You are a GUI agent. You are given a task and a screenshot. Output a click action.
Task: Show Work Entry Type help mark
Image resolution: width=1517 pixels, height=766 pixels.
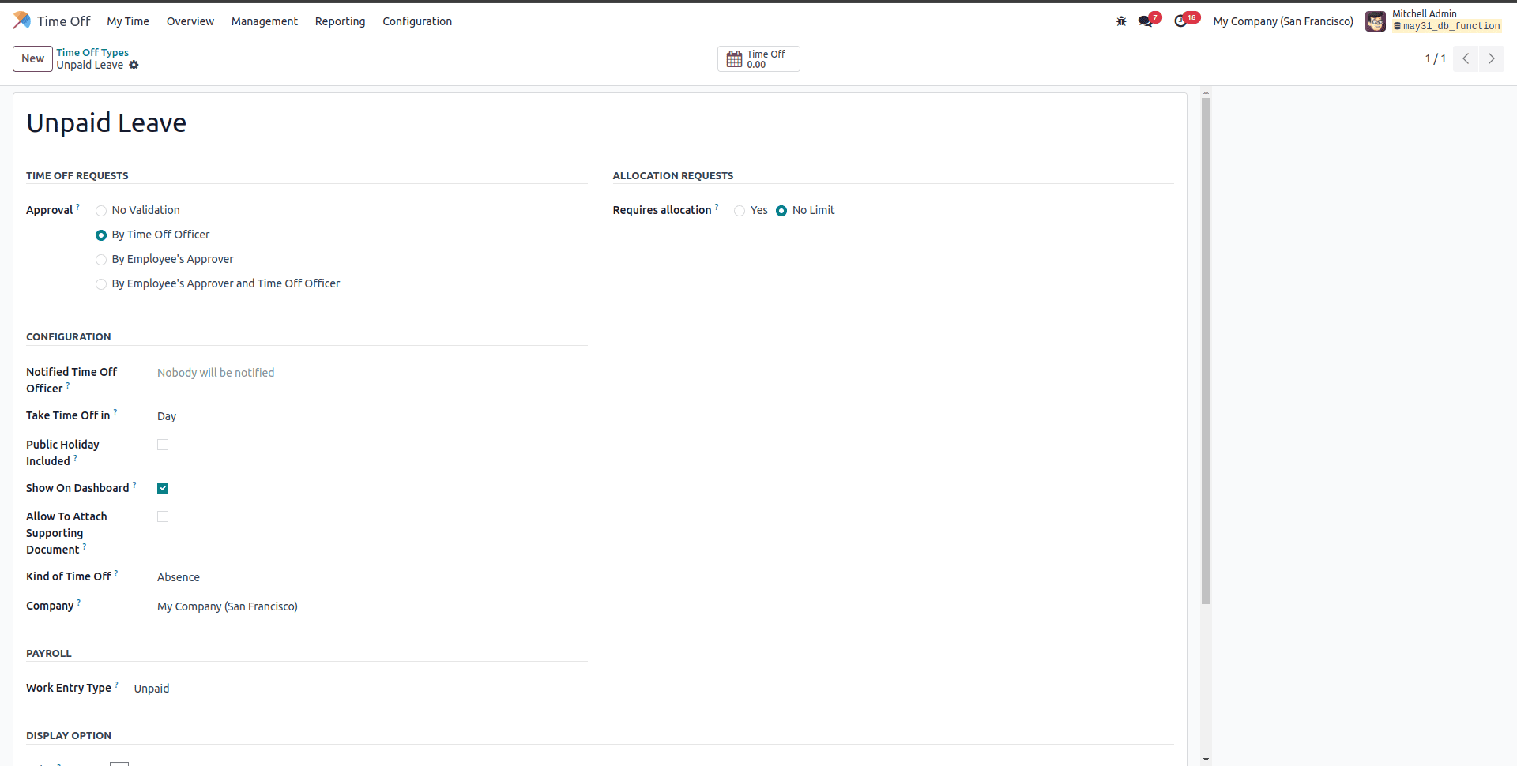[116, 685]
